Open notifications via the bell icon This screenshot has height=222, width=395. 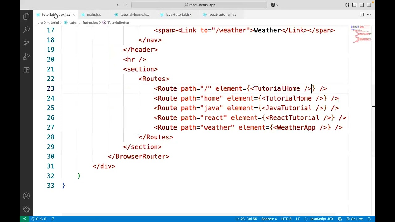[x=369, y=219]
